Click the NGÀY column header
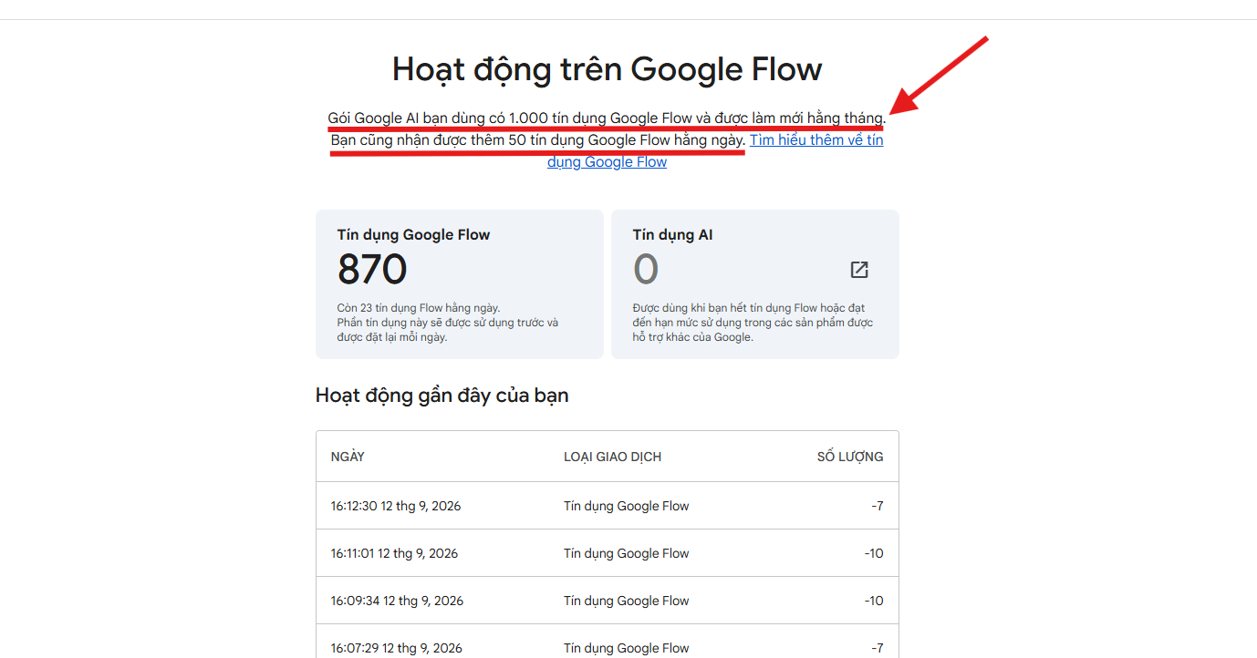The image size is (1257, 658). click(348, 457)
